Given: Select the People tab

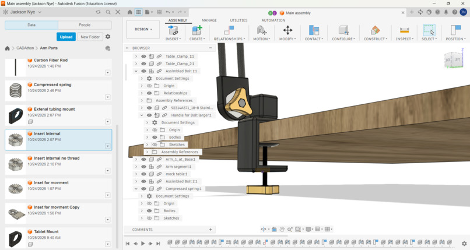Looking at the screenshot, I should pos(85,25).
